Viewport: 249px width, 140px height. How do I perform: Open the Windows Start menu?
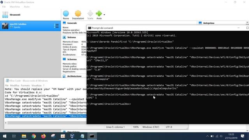click(x=5, y=136)
